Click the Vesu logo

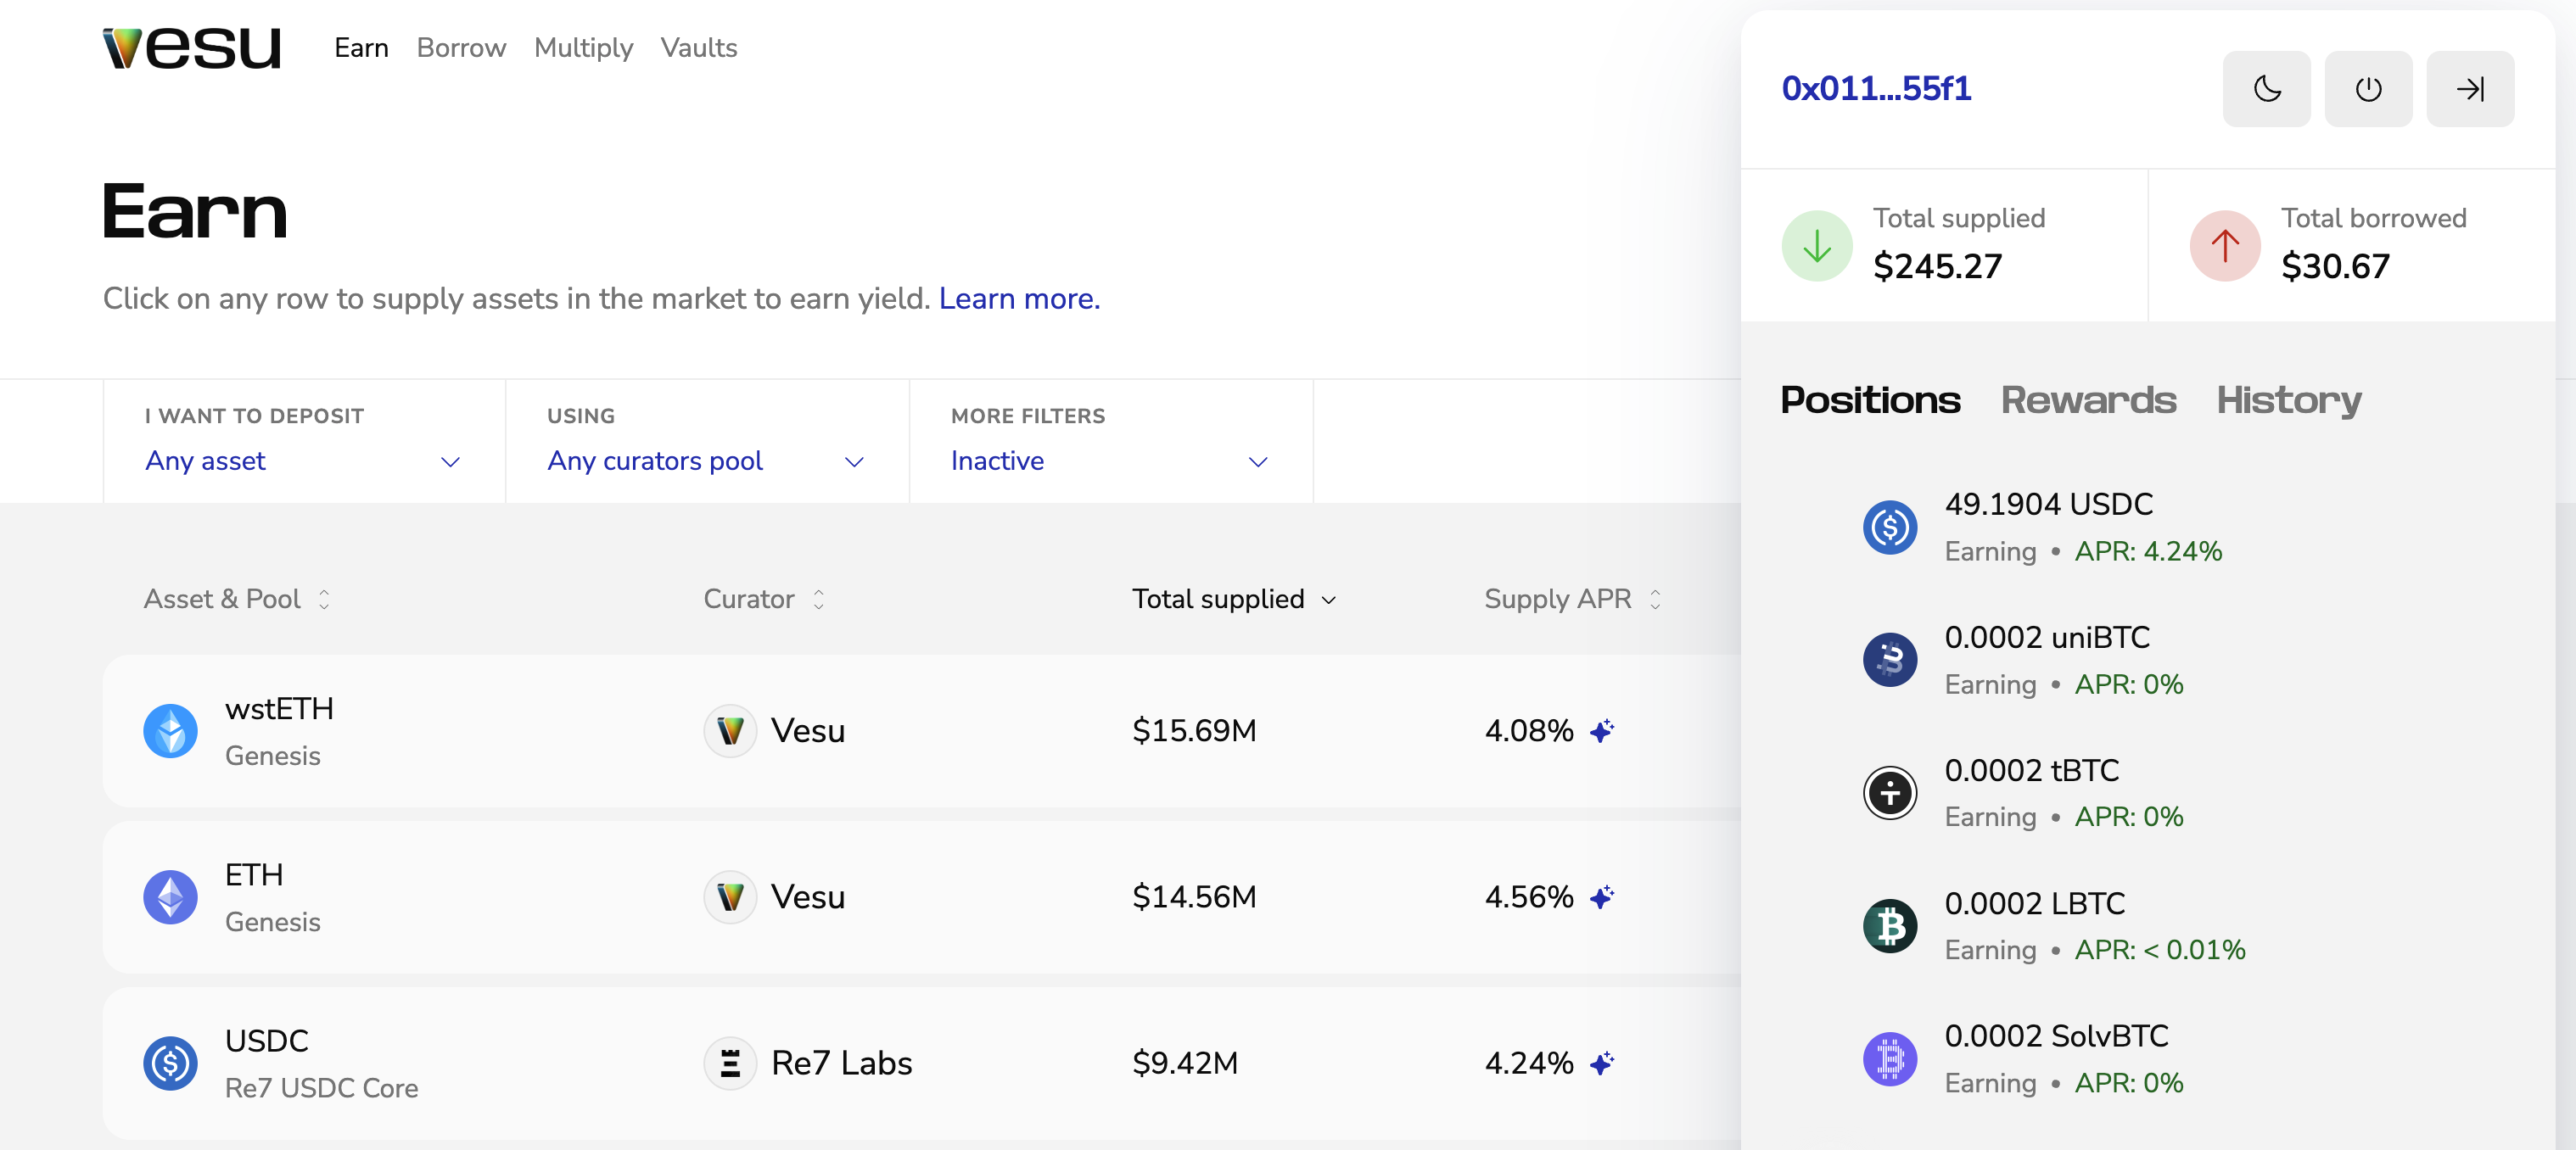click(x=192, y=47)
